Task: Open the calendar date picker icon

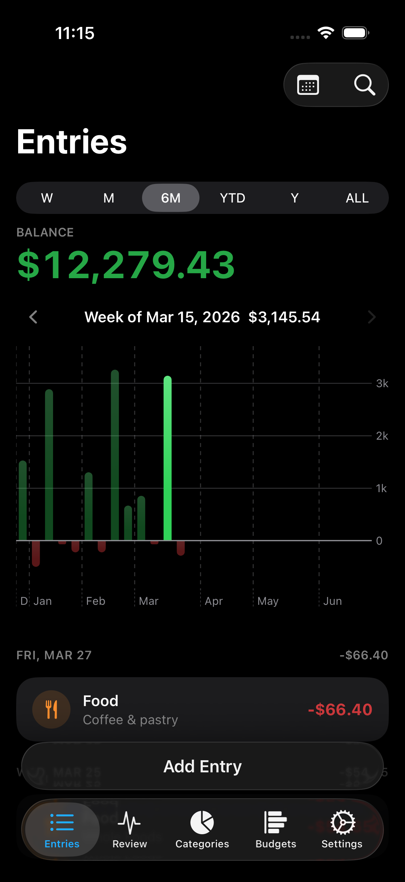Action: pos(308,85)
